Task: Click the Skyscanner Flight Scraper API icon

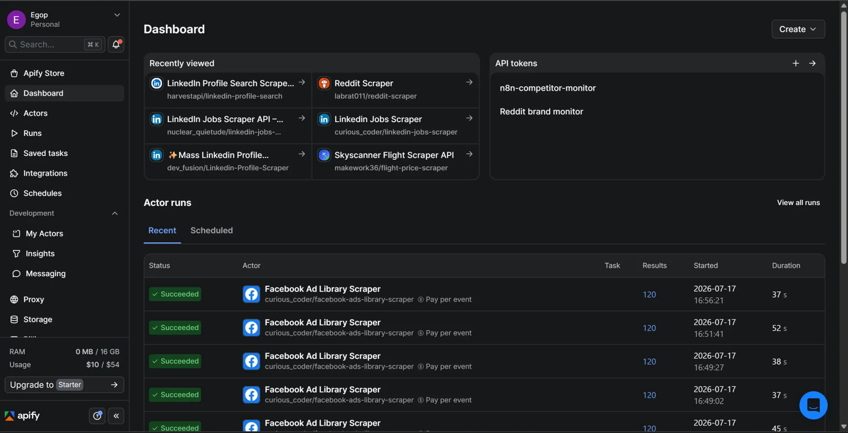Action: (x=324, y=155)
